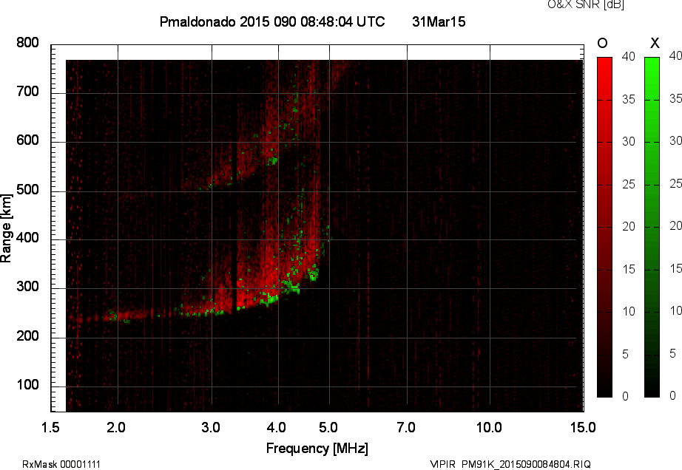The height and width of the screenshot is (470, 682).
Task: Click the O color bar's 15 dB label
Action: pos(629,269)
